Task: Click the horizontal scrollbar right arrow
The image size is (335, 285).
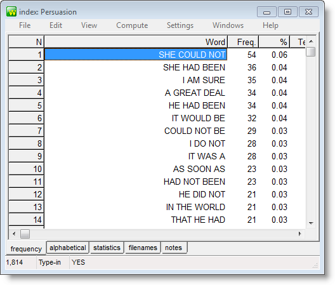Action: point(300,234)
